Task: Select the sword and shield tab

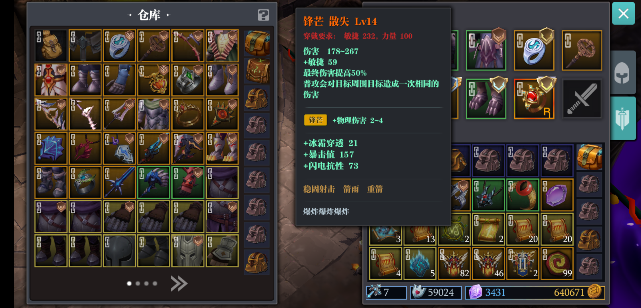Action: pos(623,118)
